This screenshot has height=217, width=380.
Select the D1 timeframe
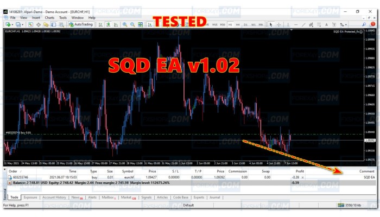245,25
